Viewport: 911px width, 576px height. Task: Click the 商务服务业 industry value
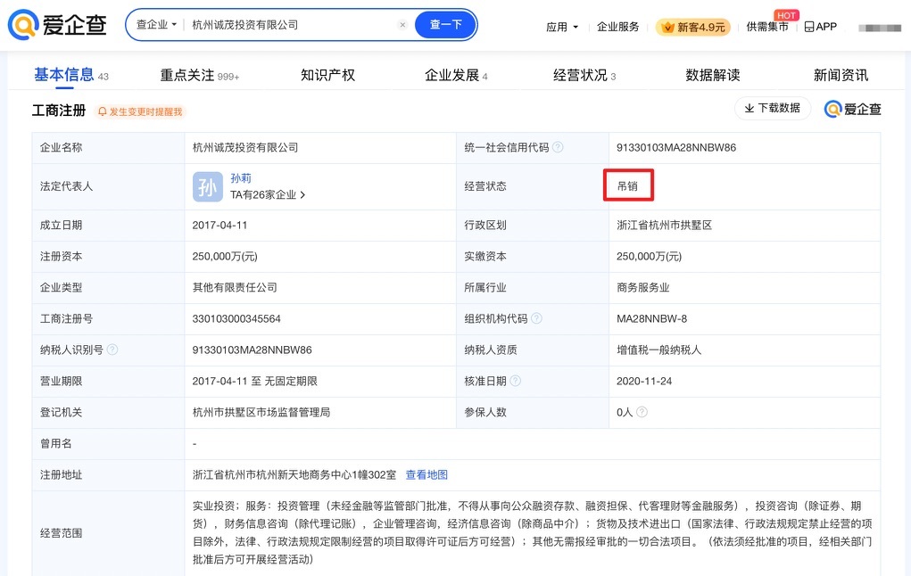tap(643, 287)
